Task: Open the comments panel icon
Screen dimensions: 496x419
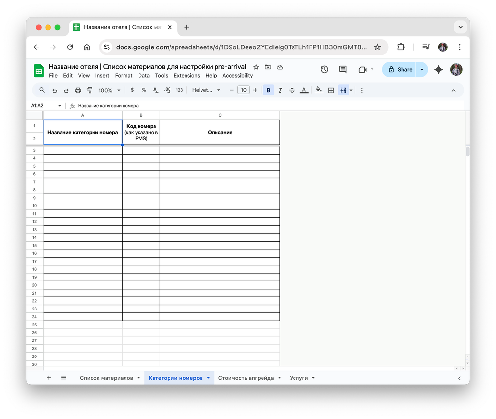Action: (x=342, y=70)
